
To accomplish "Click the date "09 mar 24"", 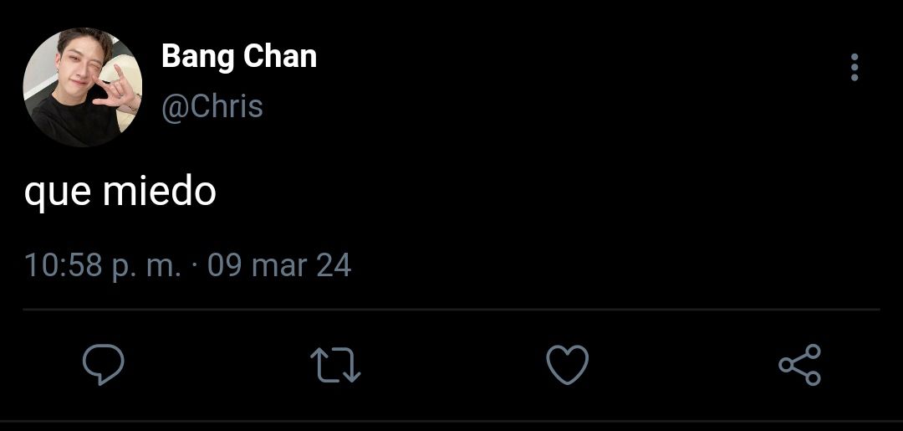I will pos(279,265).
